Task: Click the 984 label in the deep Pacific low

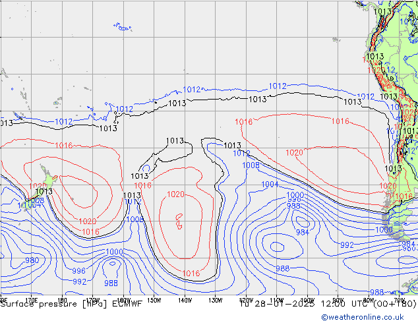Action: tap(302, 233)
